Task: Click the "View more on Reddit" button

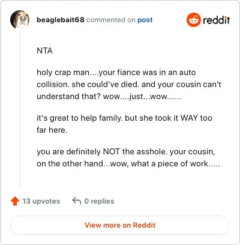Action: pos(120,225)
